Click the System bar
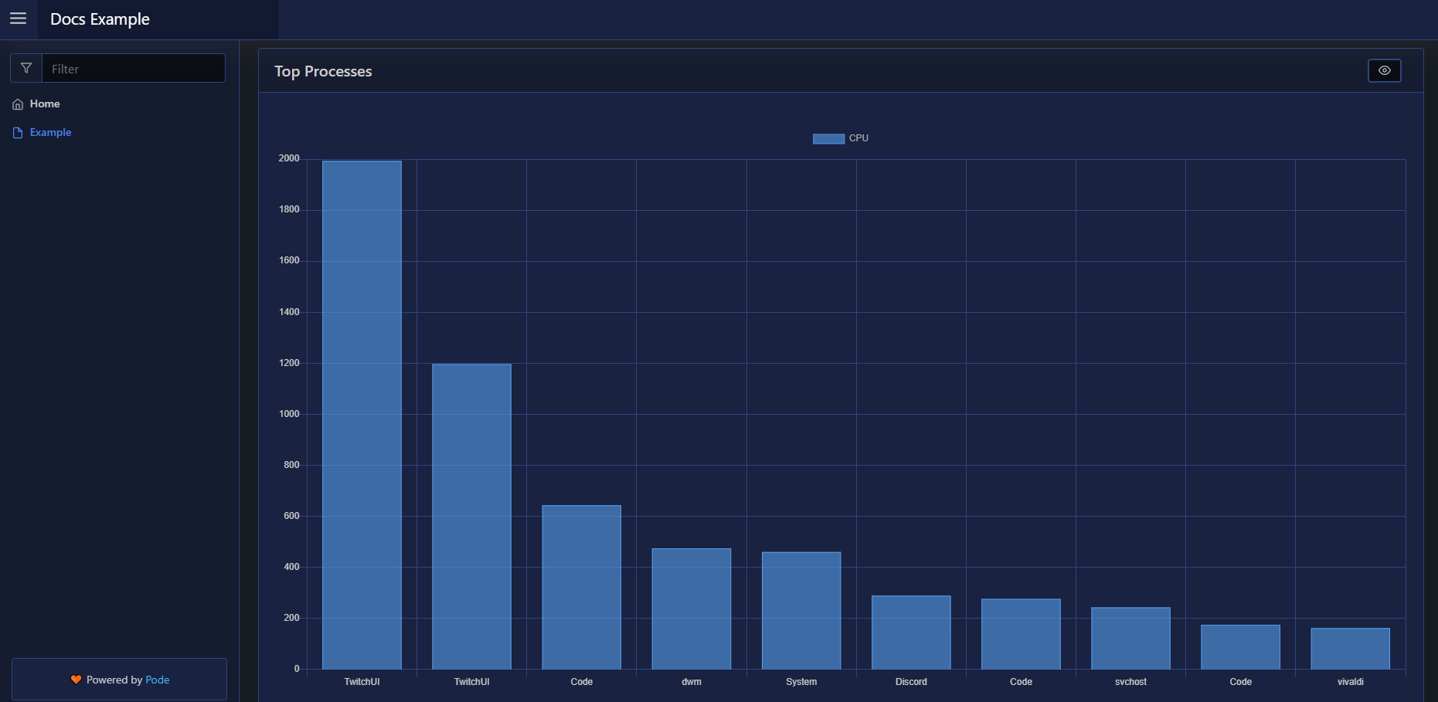The image size is (1438, 702). click(x=801, y=610)
